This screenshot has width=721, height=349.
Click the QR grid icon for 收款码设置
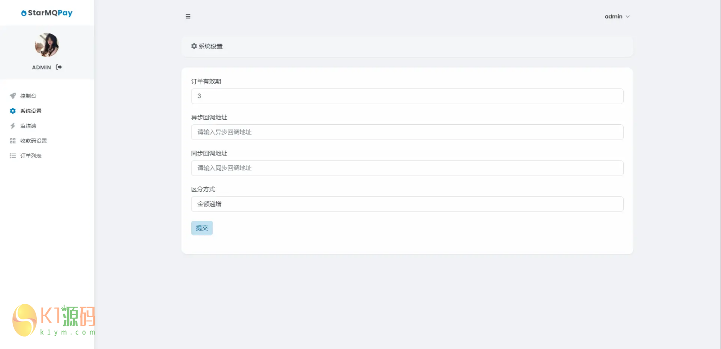(13, 141)
